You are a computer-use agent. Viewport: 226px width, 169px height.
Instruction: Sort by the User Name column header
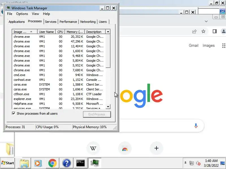tap(46, 32)
